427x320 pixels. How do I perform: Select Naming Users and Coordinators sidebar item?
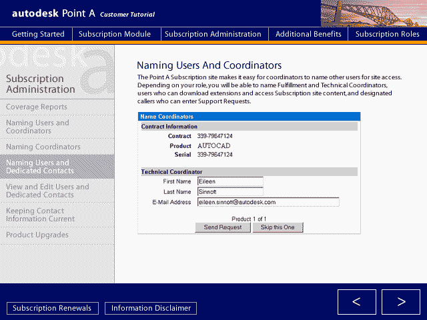37,127
